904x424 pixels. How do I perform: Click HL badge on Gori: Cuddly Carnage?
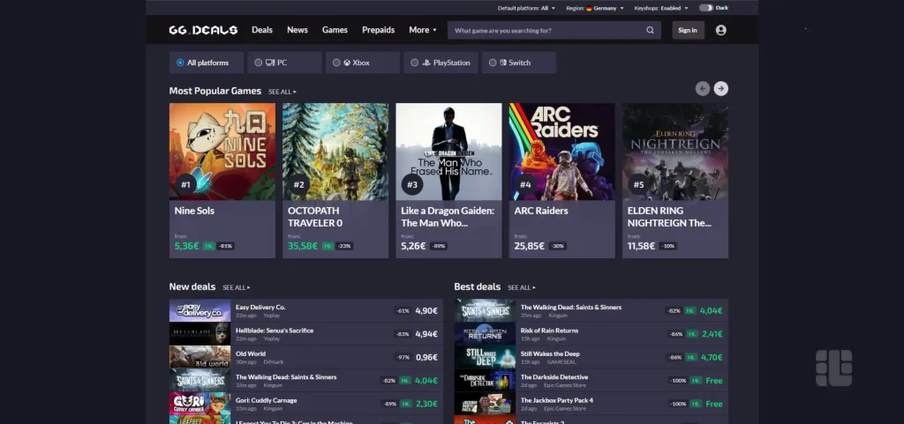pyautogui.click(x=406, y=404)
